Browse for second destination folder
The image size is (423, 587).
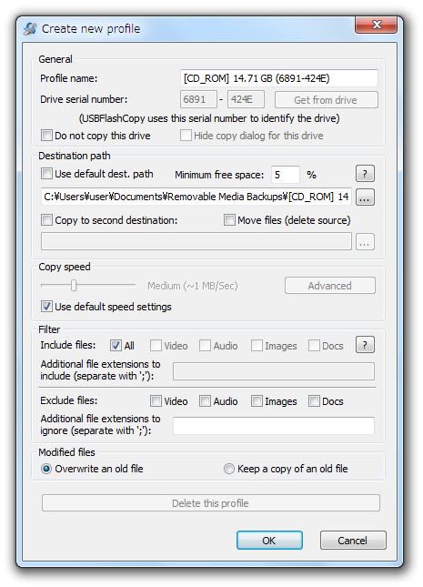coord(365,242)
